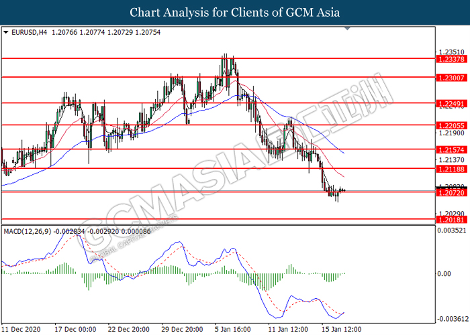The width and height of the screenshot is (470, 335).
Task: Select the 1.21188 price level label
Action: 451,169
